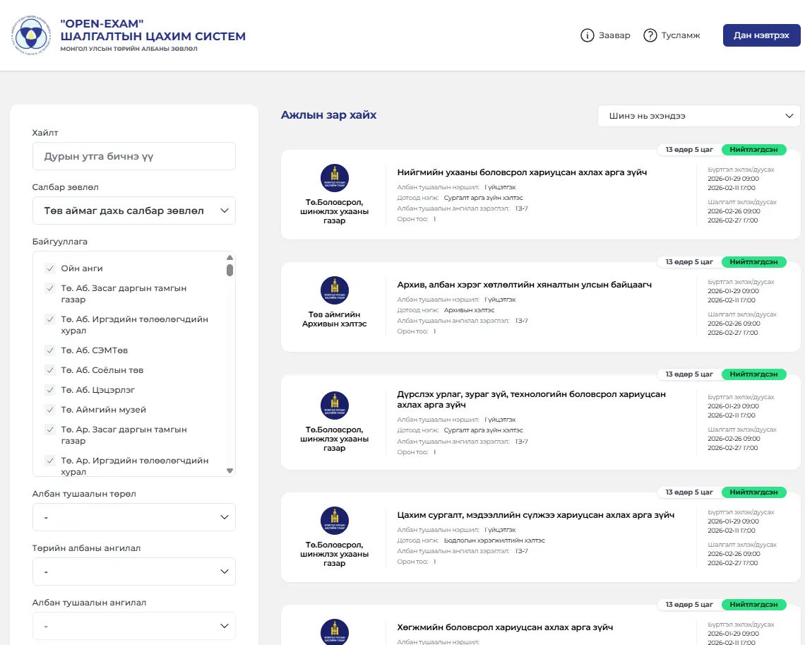Open the Салбар зөвлөл dropdown

coord(134,211)
